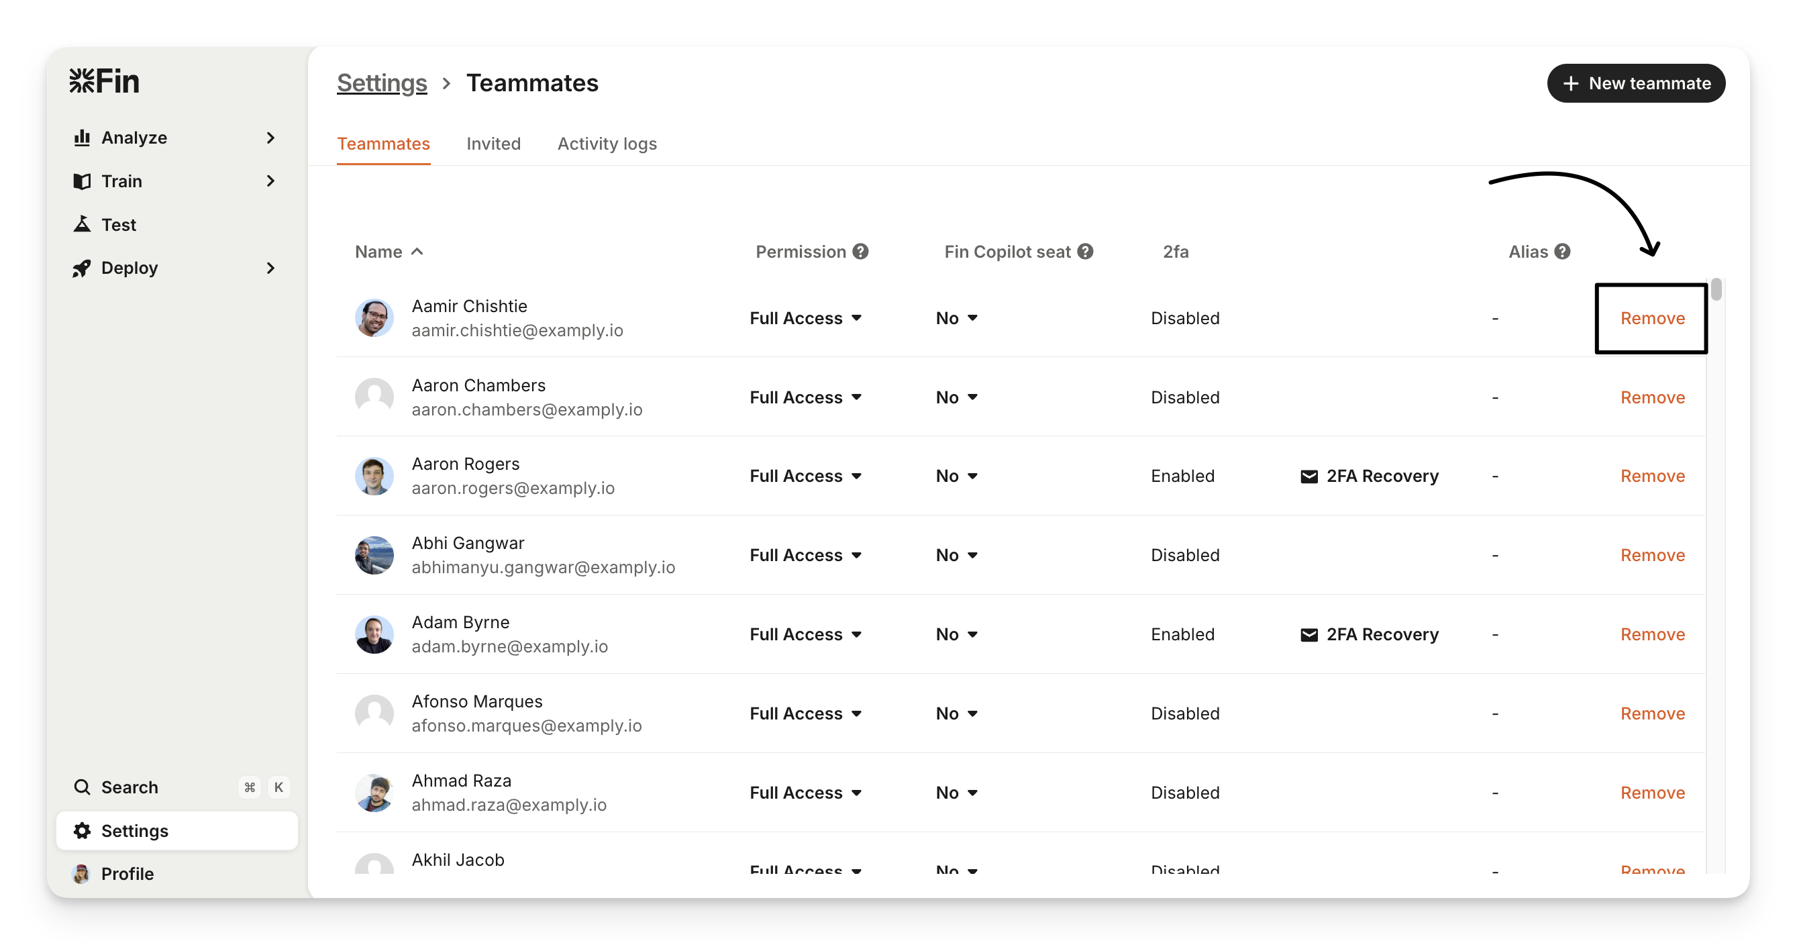Open the Analyze bar chart icon
This screenshot has width=1797, height=945.
click(83, 138)
